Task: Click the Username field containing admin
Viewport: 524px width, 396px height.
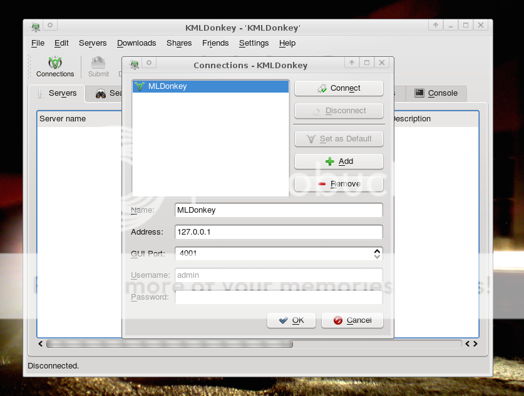Action: point(279,275)
